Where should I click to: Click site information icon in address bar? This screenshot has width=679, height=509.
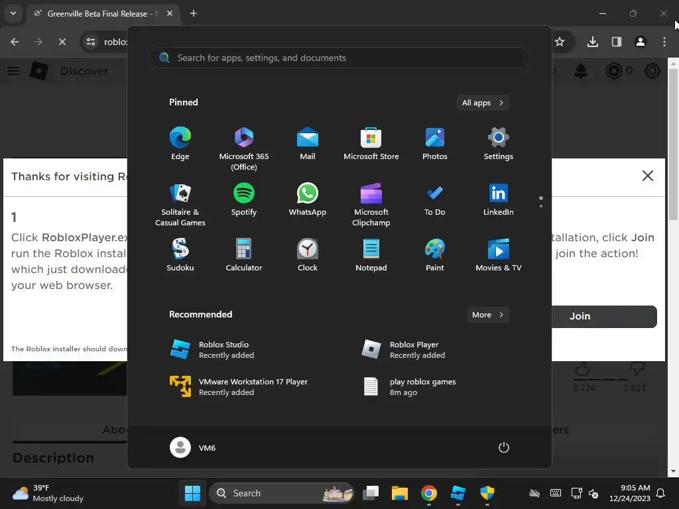(x=91, y=42)
